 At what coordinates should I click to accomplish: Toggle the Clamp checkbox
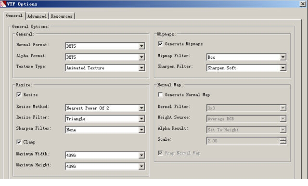[19, 142]
